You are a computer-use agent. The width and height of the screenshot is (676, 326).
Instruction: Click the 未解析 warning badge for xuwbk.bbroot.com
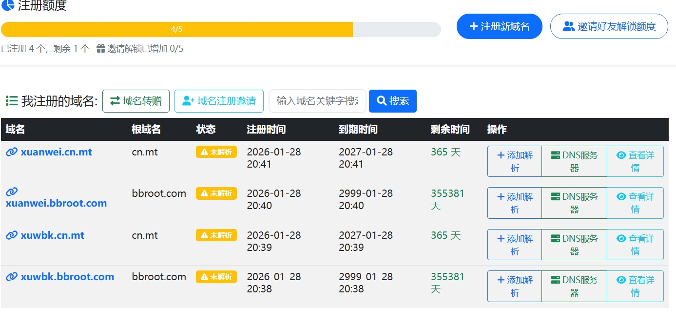216,277
